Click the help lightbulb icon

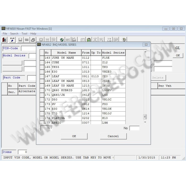(124, 40)
